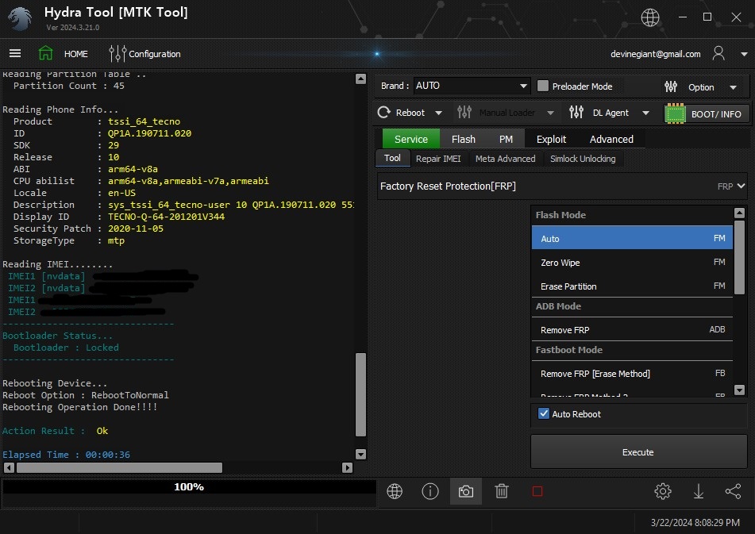Image resolution: width=755 pixels, height=534 pixels.
Task: Click the FRP list scroll down arrow
Action: (x=740, y=390)
